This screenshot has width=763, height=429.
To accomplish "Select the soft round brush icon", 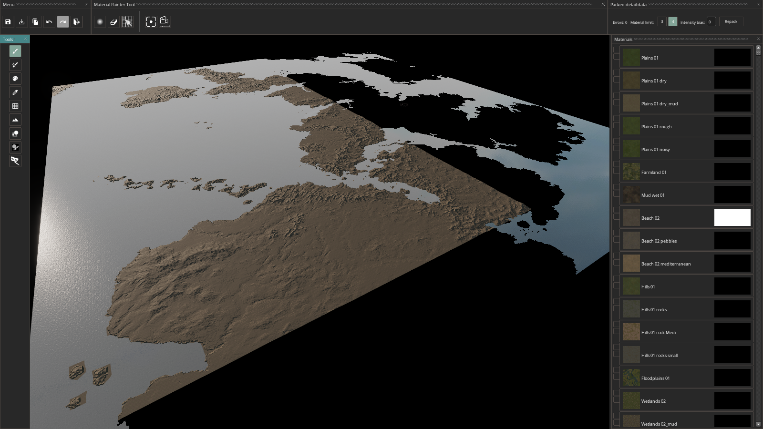I will (100, 22).
